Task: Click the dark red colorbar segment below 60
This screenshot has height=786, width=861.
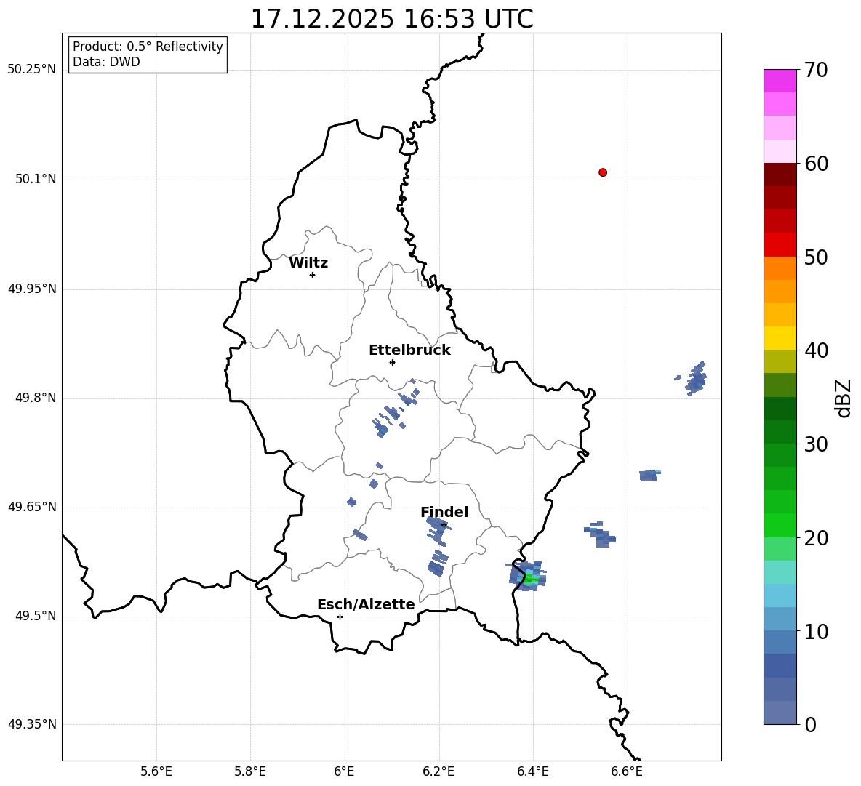Action: (x=780, y=175)
